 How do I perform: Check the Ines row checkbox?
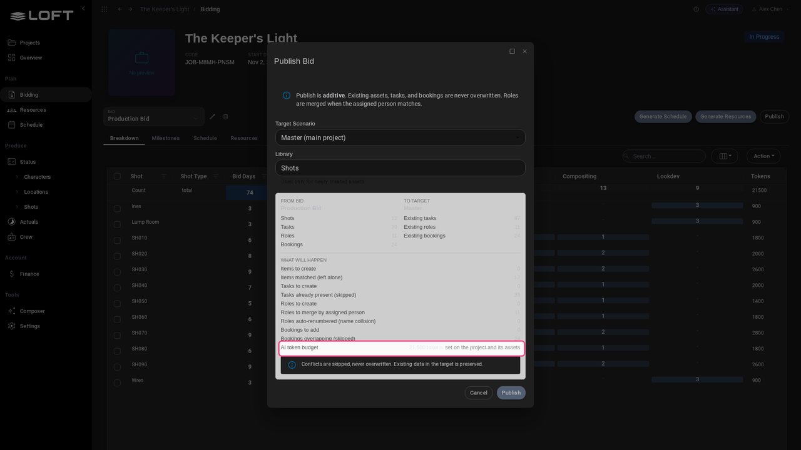click(117, 209)
